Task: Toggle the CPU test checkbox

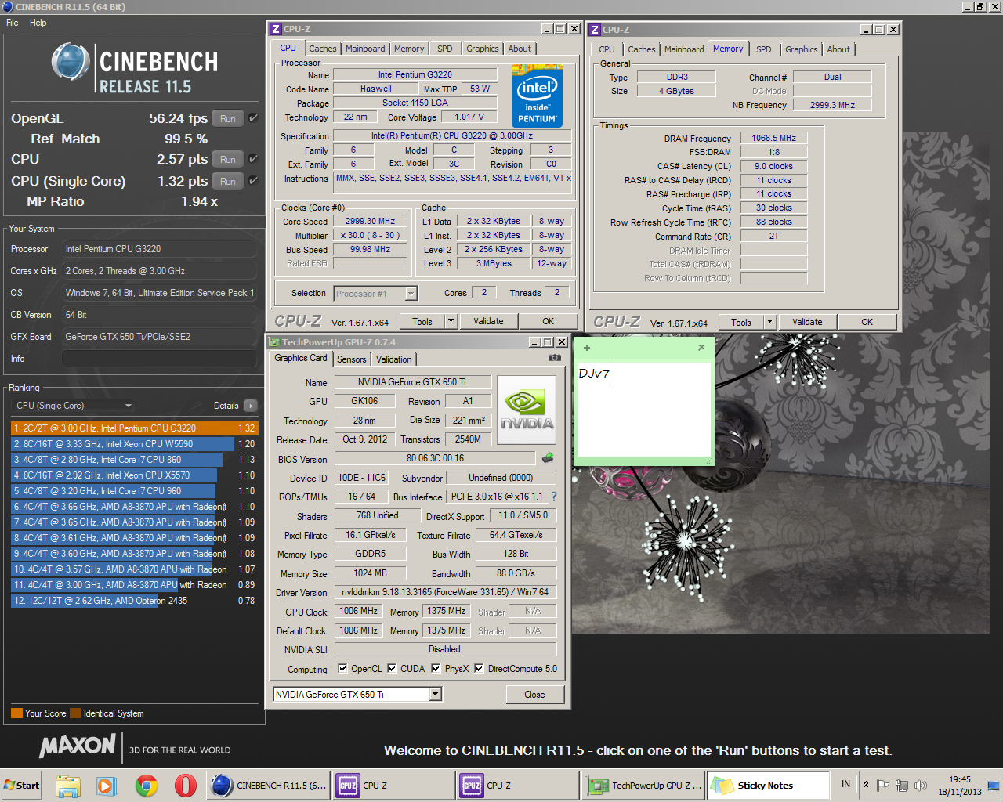Action: tap(253, 159)
